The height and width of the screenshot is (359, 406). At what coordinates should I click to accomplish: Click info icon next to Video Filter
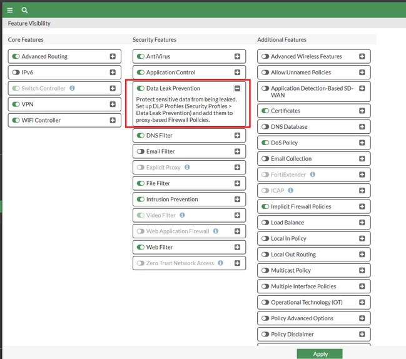click(x=182, y=215)
